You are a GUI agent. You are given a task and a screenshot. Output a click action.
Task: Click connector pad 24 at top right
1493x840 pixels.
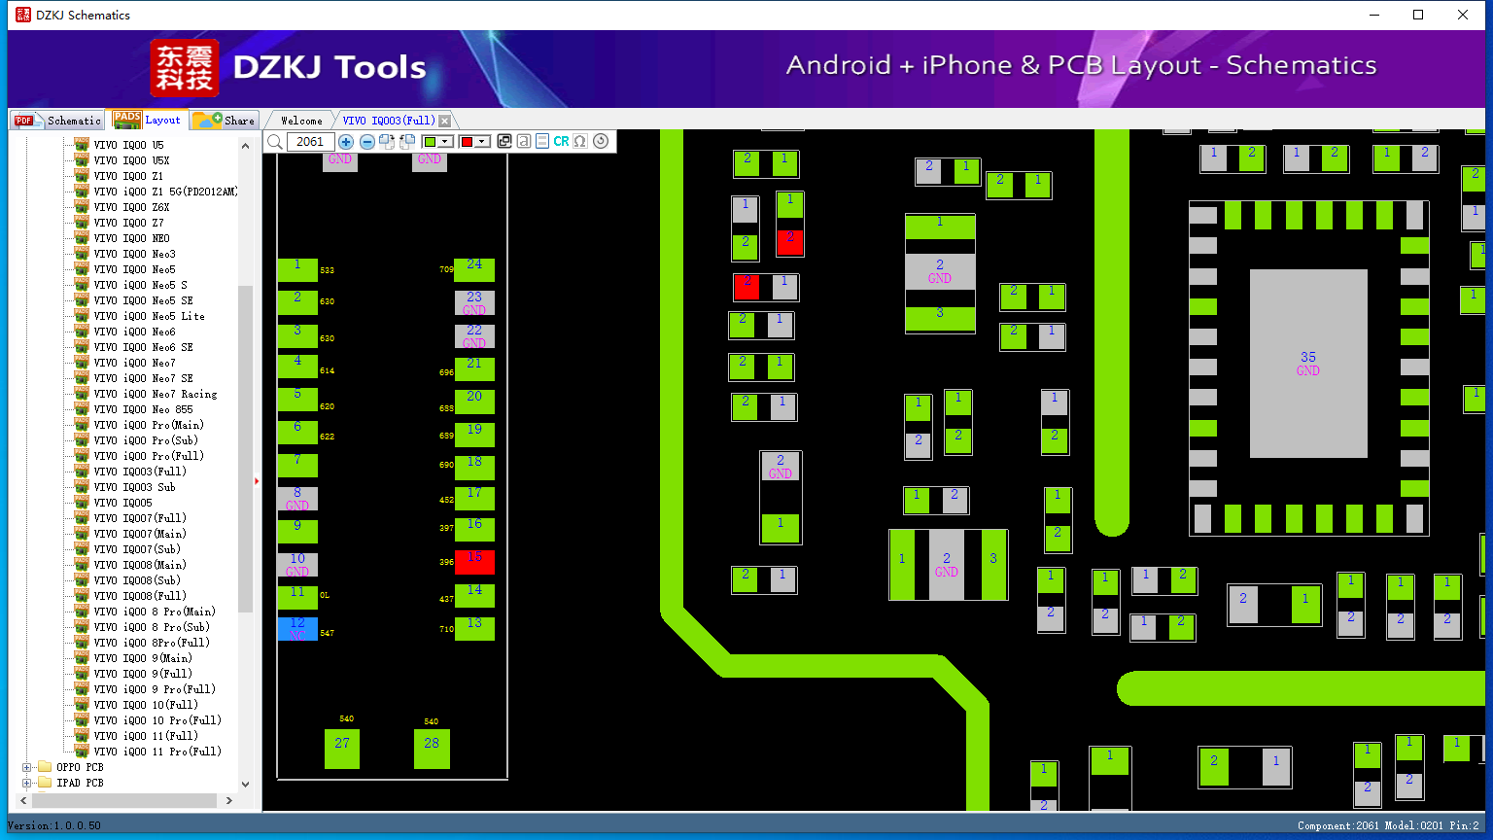tap(474, 269)
